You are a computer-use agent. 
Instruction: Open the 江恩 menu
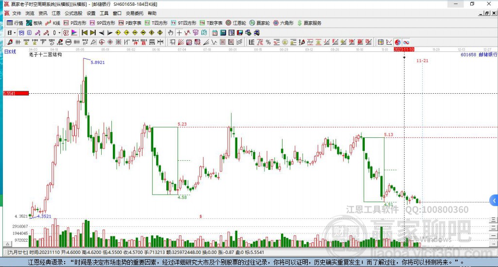56,13
